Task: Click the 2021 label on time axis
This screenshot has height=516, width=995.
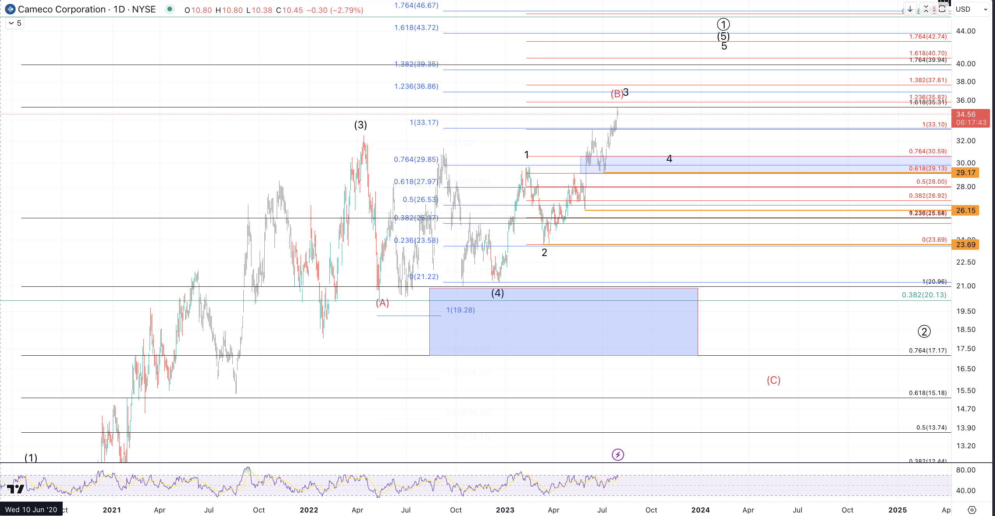Action: click(112, 510)
